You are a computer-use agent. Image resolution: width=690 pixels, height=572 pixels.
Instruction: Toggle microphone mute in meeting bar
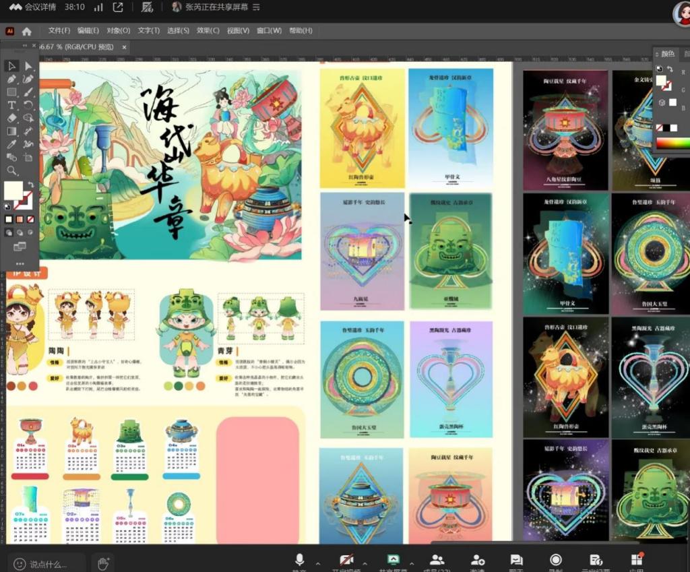click(x=299, y=560)
